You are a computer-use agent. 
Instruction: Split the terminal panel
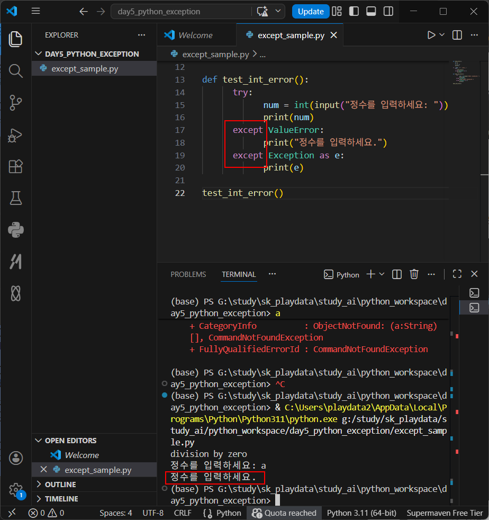coord(397,274)
